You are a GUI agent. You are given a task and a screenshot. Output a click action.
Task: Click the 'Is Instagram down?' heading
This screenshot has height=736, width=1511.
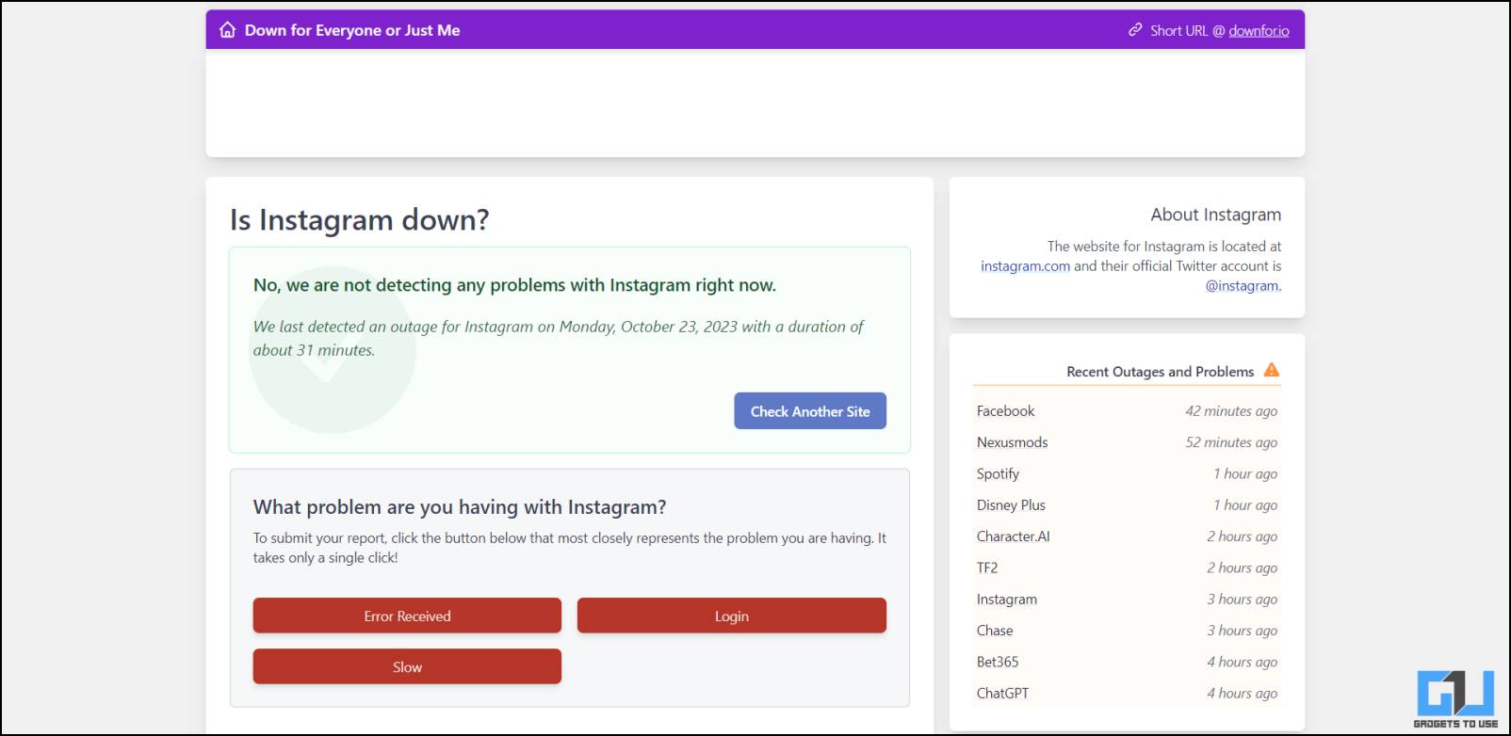pos(360,219)
